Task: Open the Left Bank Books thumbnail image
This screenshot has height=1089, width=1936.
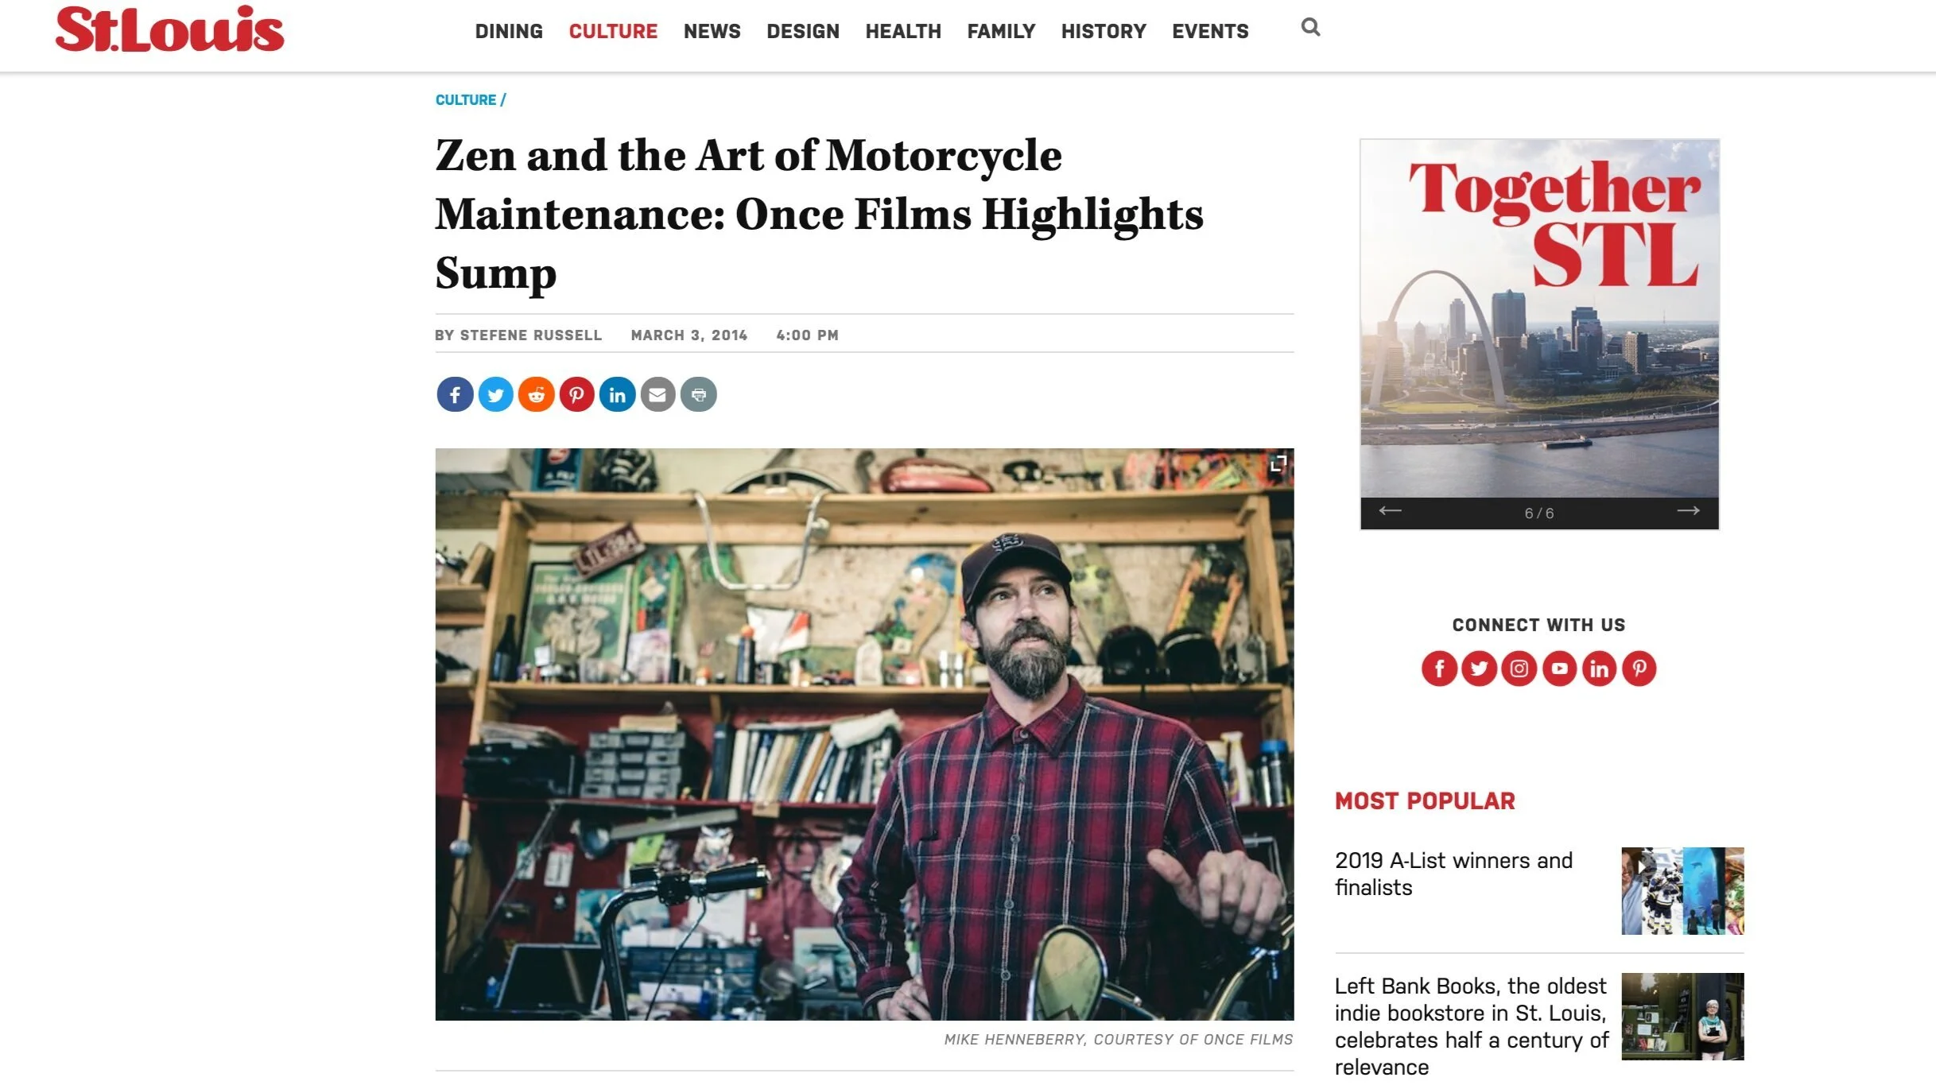Action: (x=1682, y=1017)
